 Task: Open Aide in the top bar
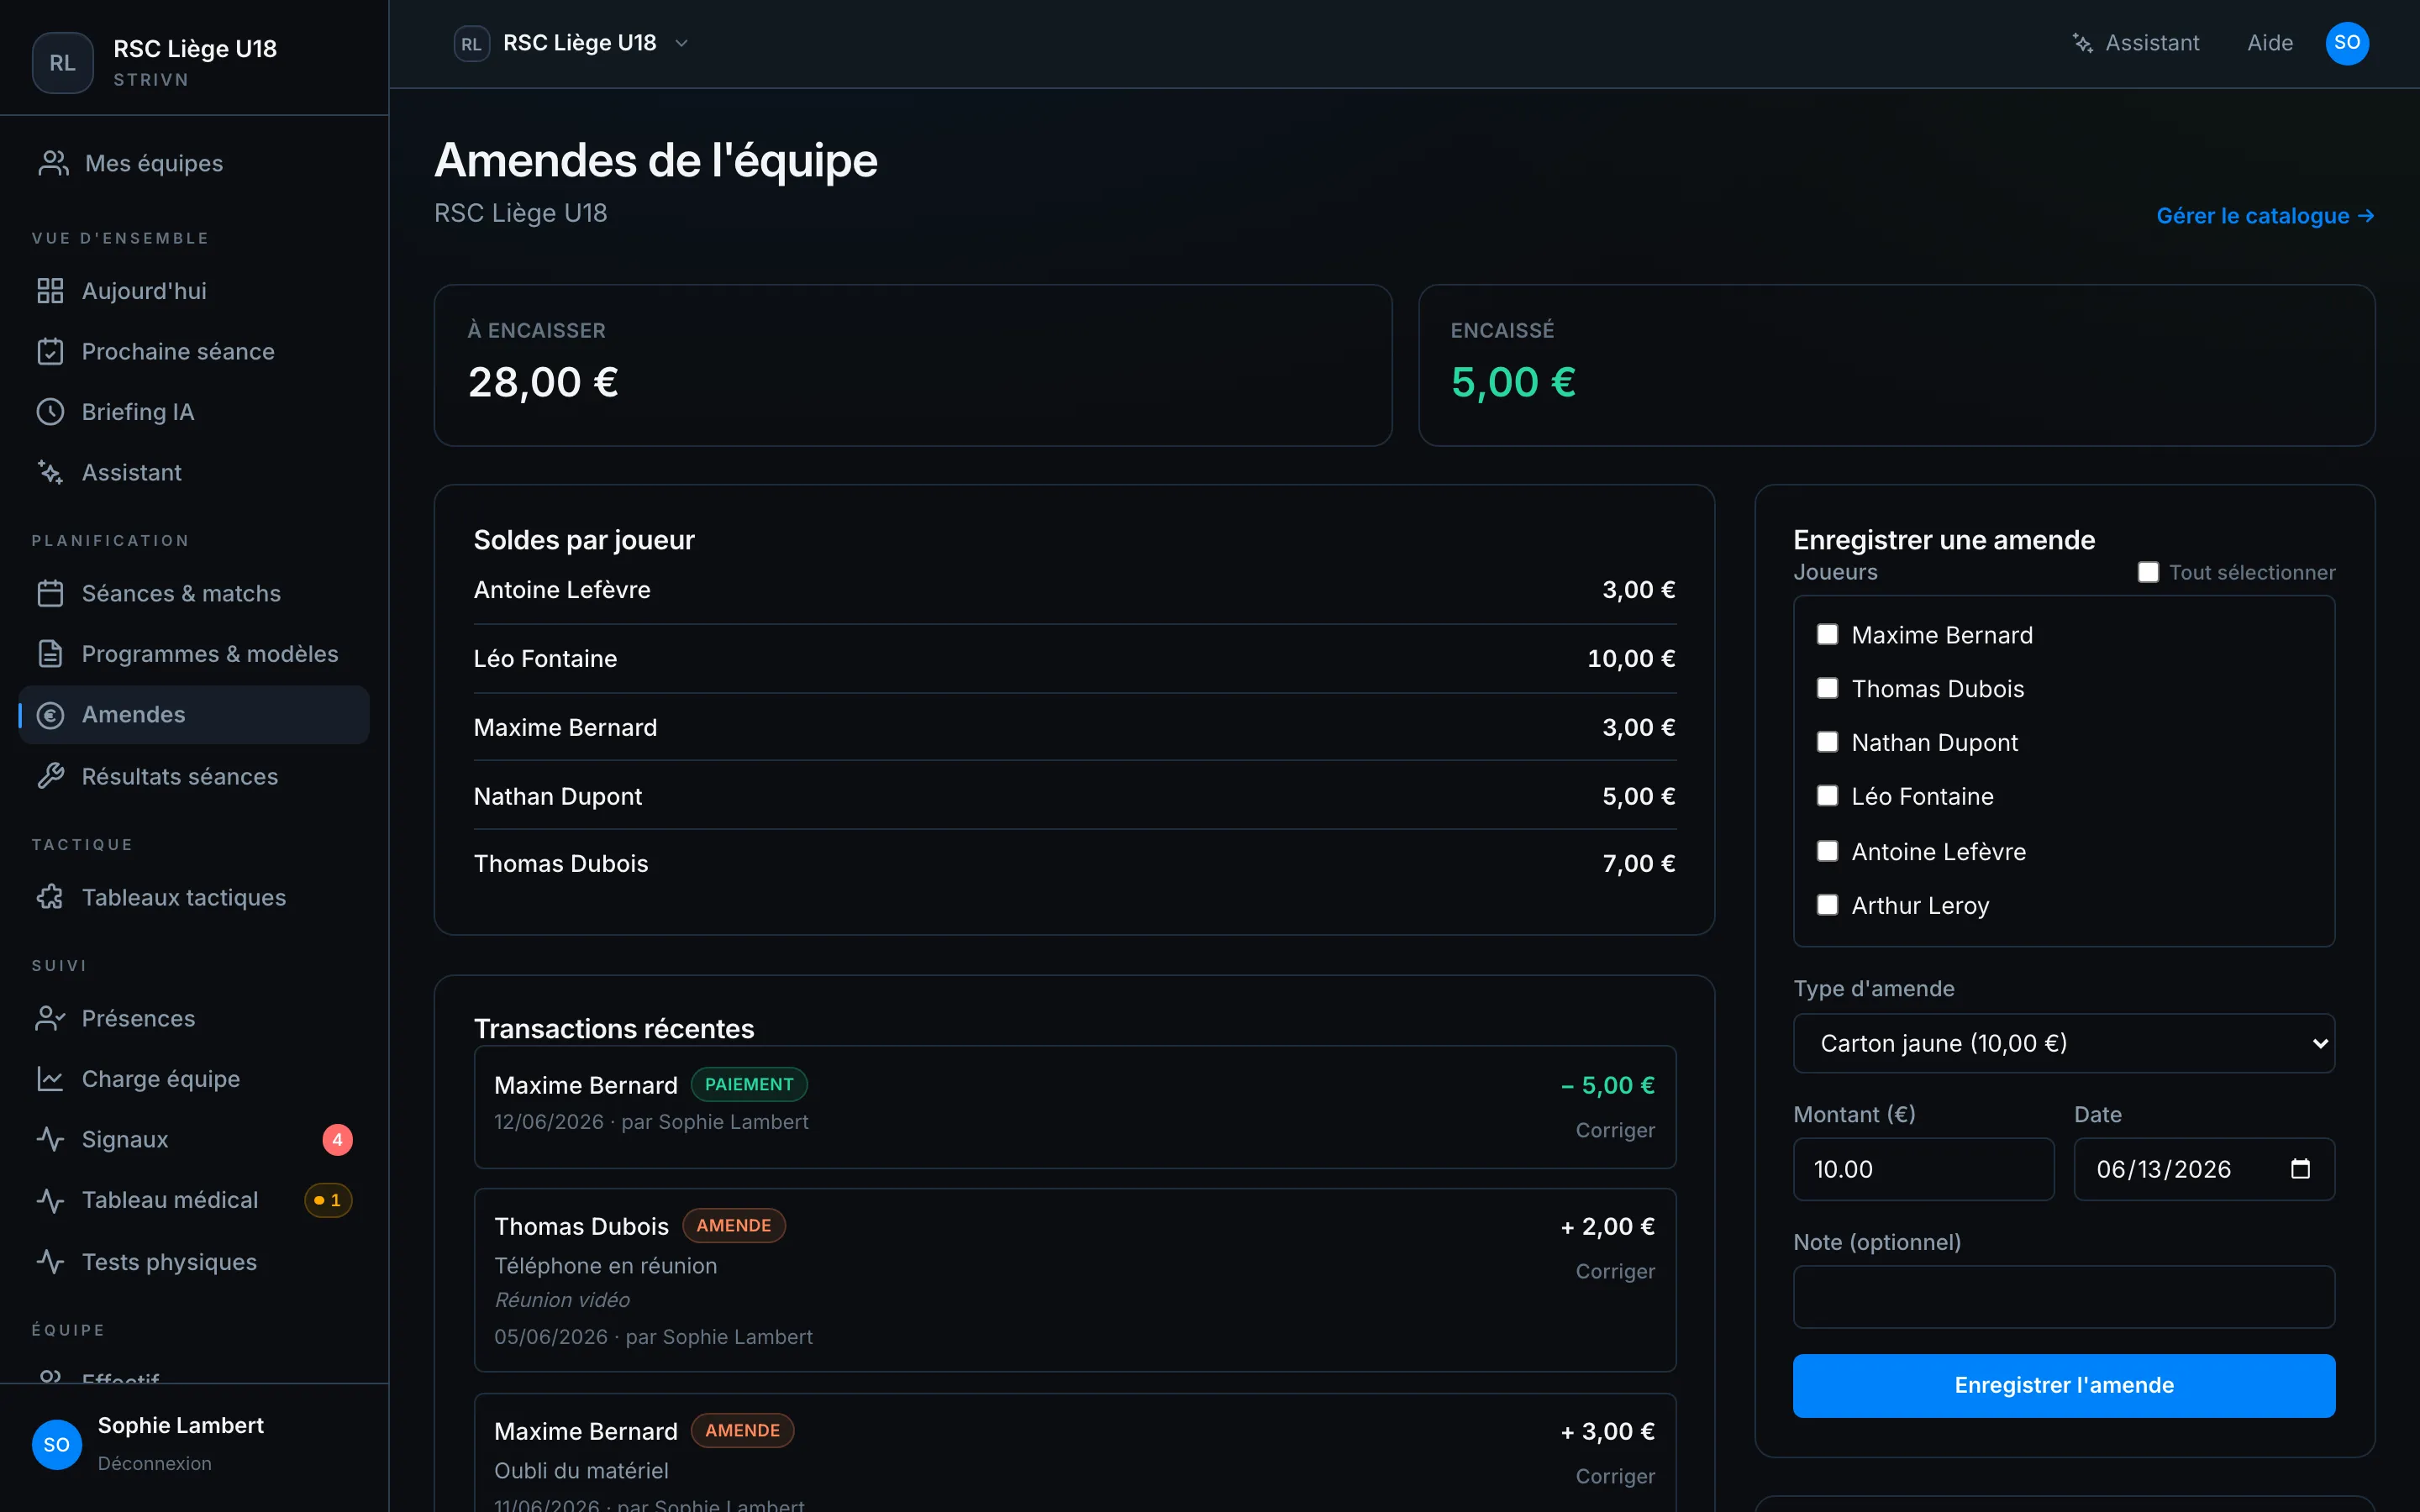tap(2270, 43)
